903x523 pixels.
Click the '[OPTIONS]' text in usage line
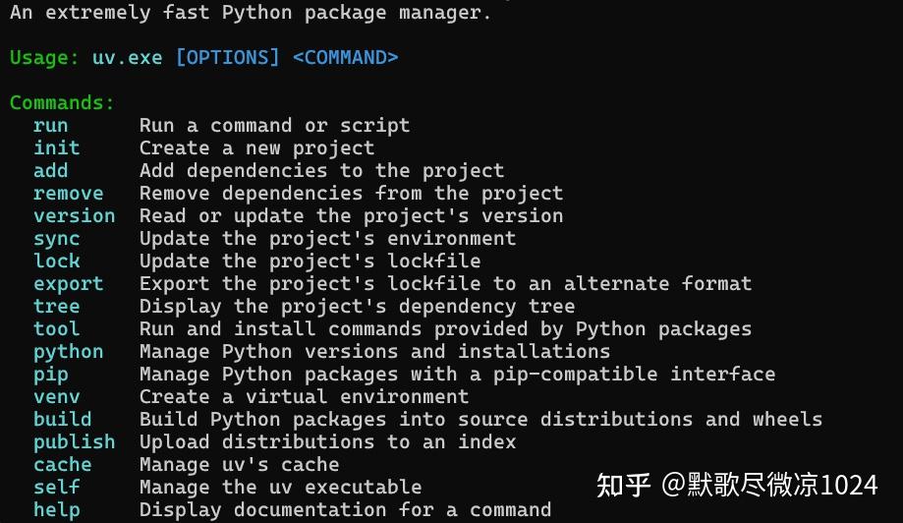(228, 57)
